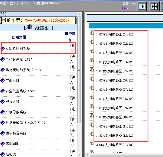The width and height of the screenshot is (163, 157).
Task: Click image icon for 1.8T发动机电路图(06/12)
Action: [x=92, y=78]
